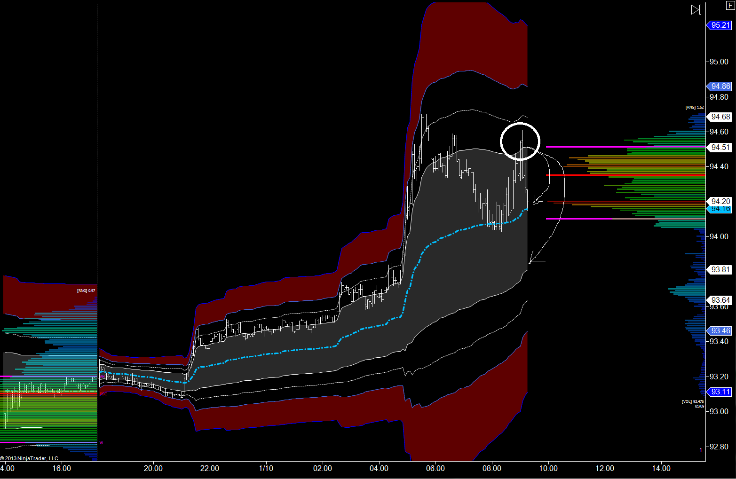Viewport: 736px width, 479px height.
Task: Select the 94.68 white price marker
Action: tap(720, 117)
